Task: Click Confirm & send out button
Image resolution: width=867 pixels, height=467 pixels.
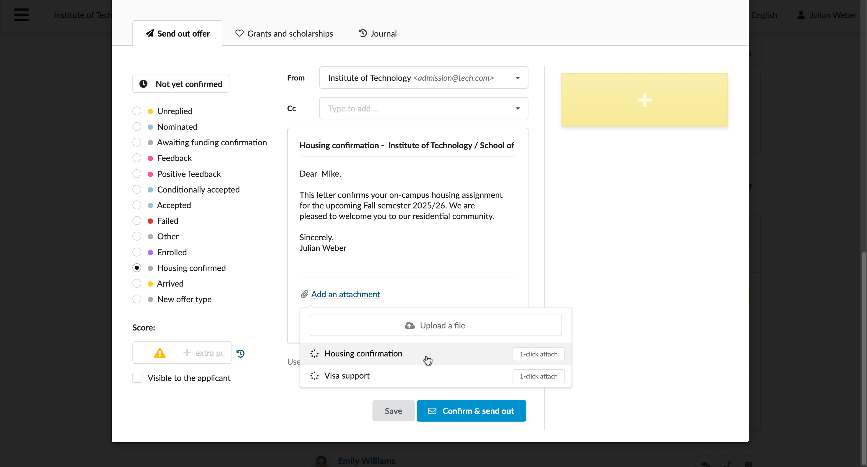Action: [x=471, y=411]
